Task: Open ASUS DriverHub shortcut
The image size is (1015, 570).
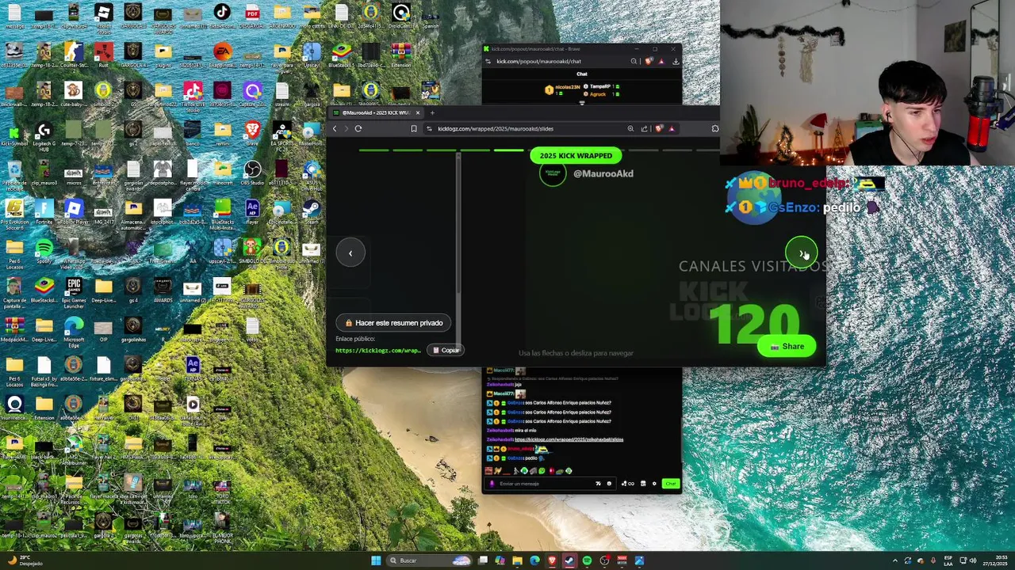Action: [311, 173]
